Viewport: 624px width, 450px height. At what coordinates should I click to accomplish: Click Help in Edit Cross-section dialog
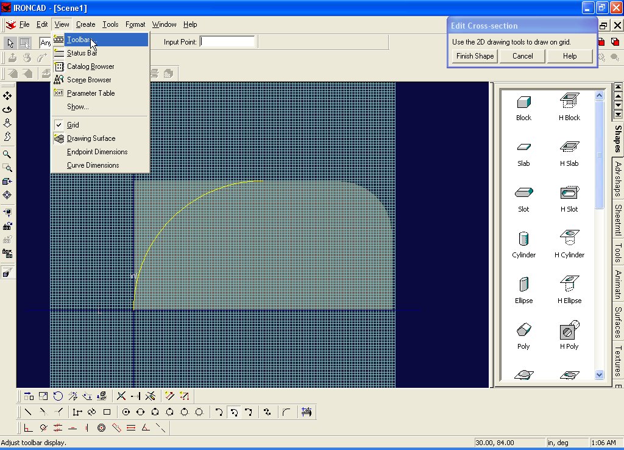[x=570, y=56]
